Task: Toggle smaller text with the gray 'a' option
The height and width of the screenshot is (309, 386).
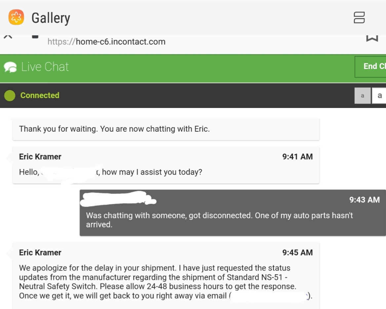Action: 362,95
